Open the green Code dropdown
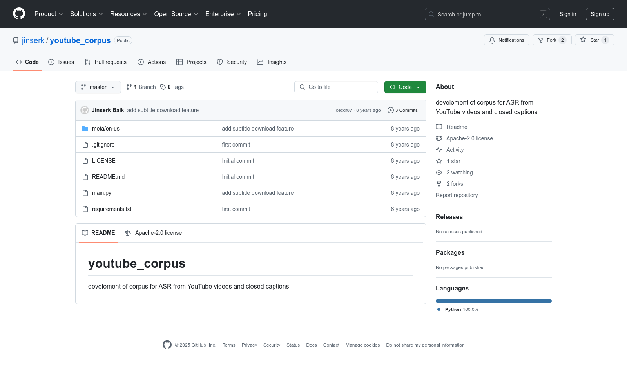 pos(405,87)
